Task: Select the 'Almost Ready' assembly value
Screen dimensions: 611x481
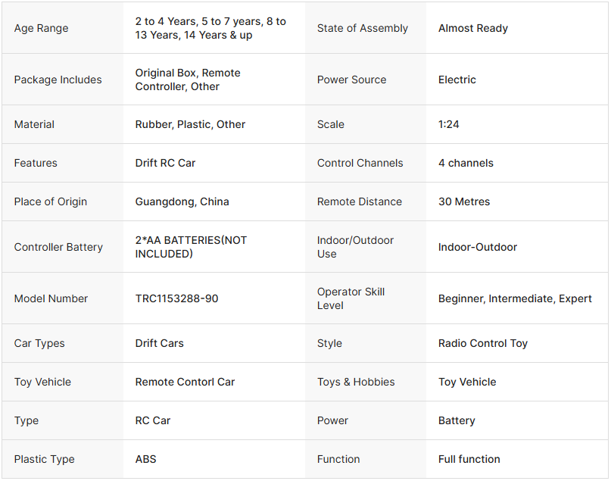Action: (473, 29)
